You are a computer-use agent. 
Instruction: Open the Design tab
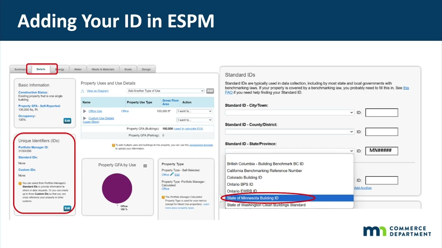pos(146,69)
